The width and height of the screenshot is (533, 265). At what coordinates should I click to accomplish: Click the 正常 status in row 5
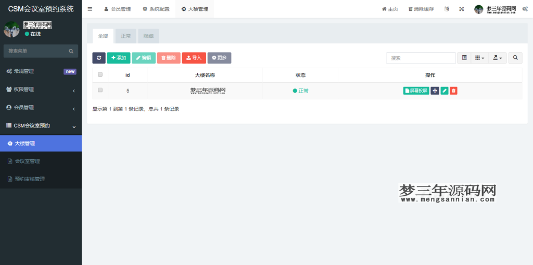300,91
